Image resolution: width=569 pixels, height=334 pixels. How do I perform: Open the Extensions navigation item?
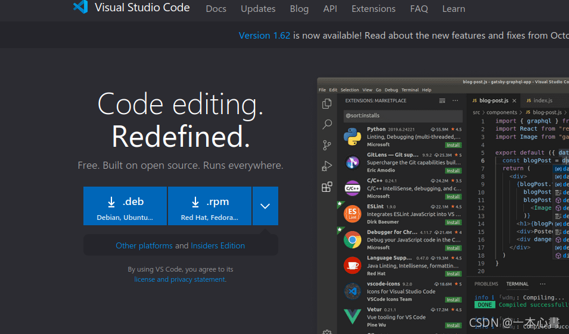(x=374, y=9)
